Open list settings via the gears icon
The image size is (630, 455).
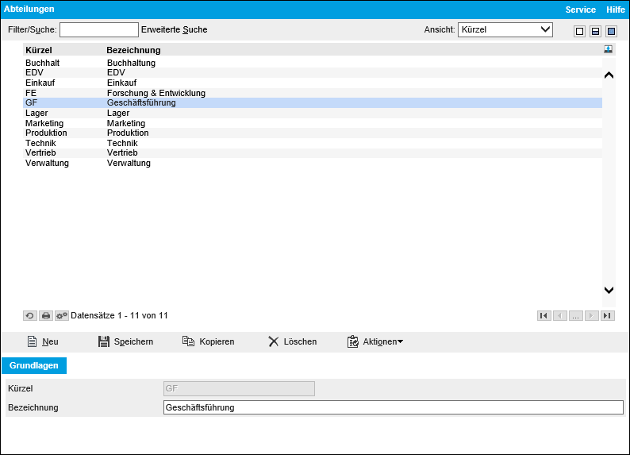(x=62, y=315)
